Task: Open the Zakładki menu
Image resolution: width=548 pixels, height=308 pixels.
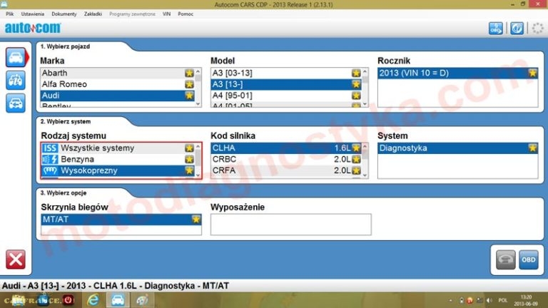Action: [x=93, y=14]
